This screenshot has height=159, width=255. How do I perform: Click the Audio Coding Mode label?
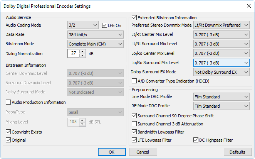23,25
